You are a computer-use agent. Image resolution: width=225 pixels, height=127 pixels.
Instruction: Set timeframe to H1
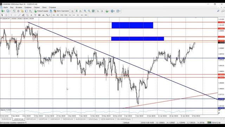click(70, 15)
